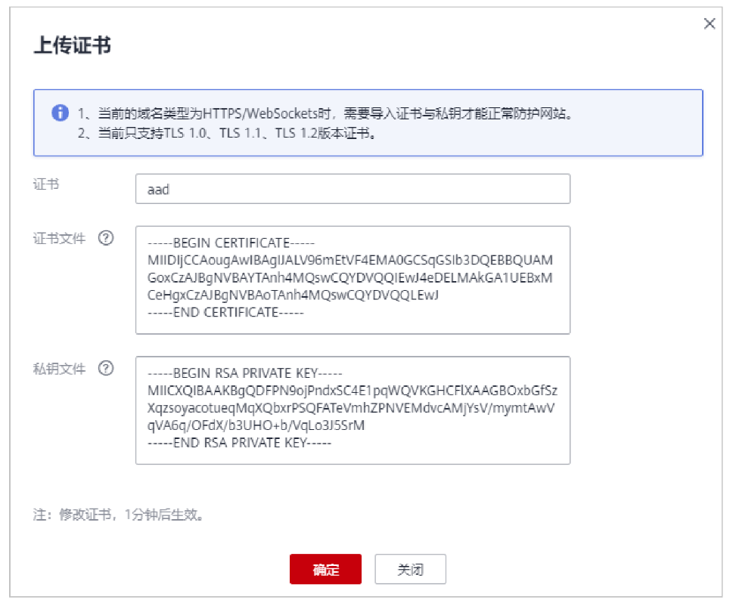Viewport: 733px width, 606px height.
Task: Focus the 证书 name field containing aad
Action: tap(353, 189)
